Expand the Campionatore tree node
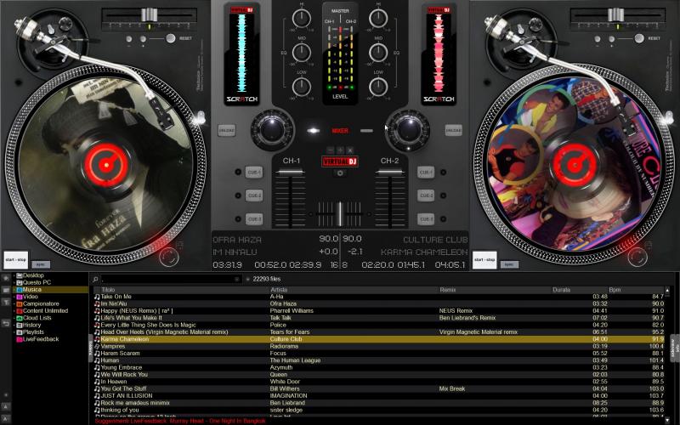 [x=14, y=303]
